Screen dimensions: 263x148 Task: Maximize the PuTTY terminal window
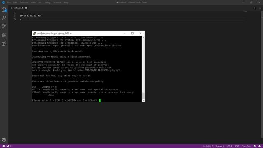[132, 33]
